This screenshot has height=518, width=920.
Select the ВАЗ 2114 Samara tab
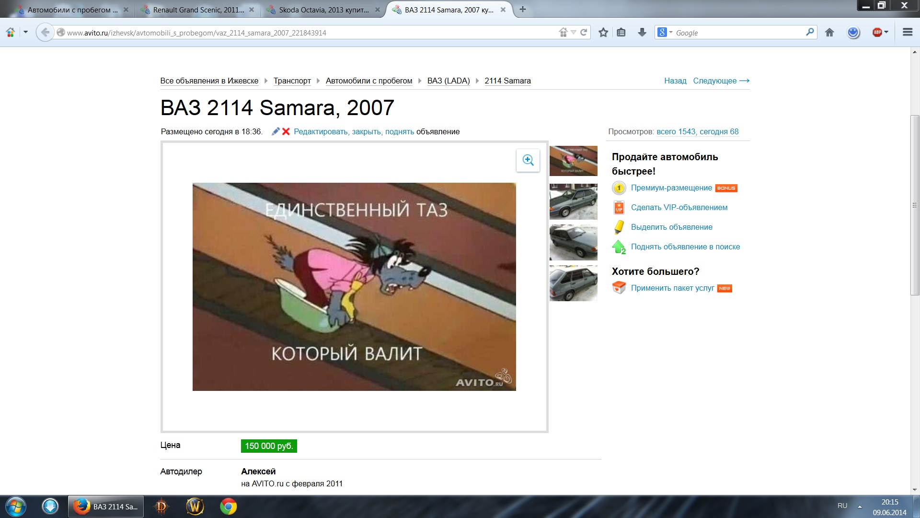coord(449,10)
